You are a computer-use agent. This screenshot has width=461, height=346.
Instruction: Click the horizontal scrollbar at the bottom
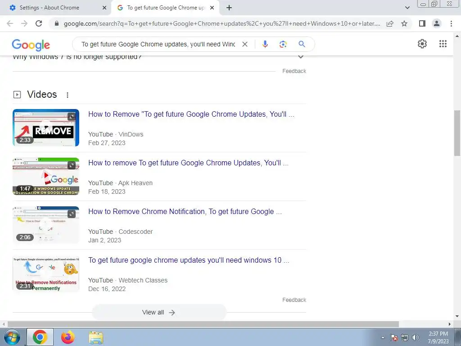coord(203,324)
